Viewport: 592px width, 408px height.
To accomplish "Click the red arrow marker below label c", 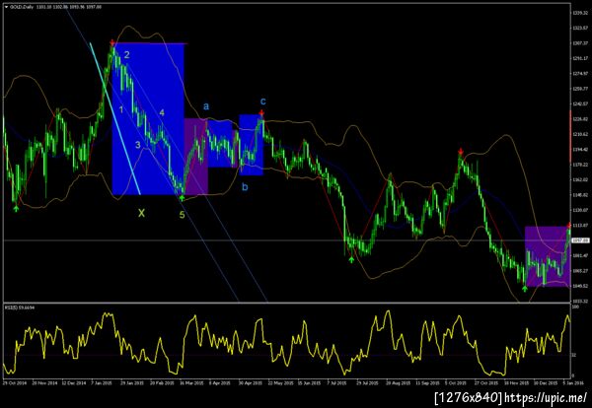I will coord(261,112).
